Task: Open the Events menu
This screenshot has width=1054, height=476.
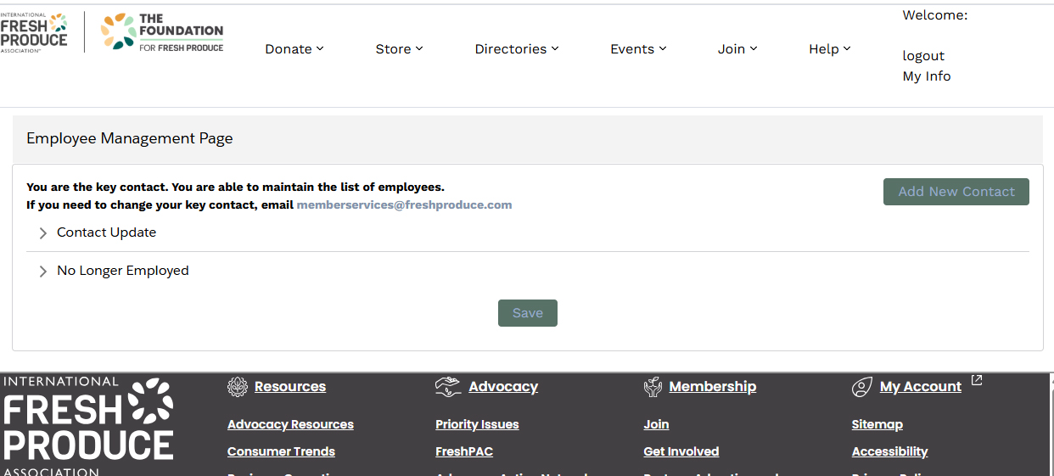Action: (638, 49)
